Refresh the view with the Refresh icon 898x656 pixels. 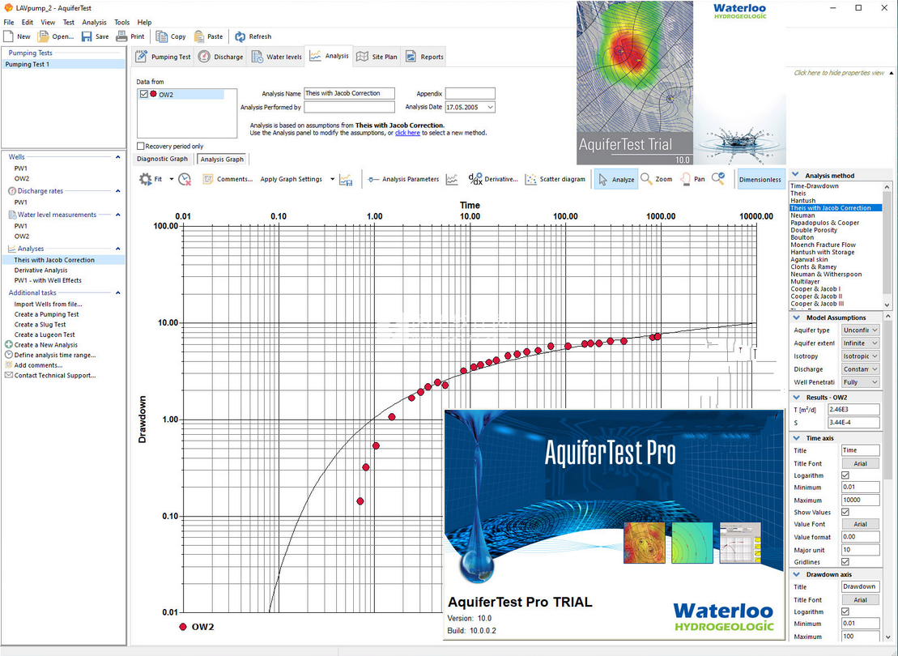click(240, 36)
